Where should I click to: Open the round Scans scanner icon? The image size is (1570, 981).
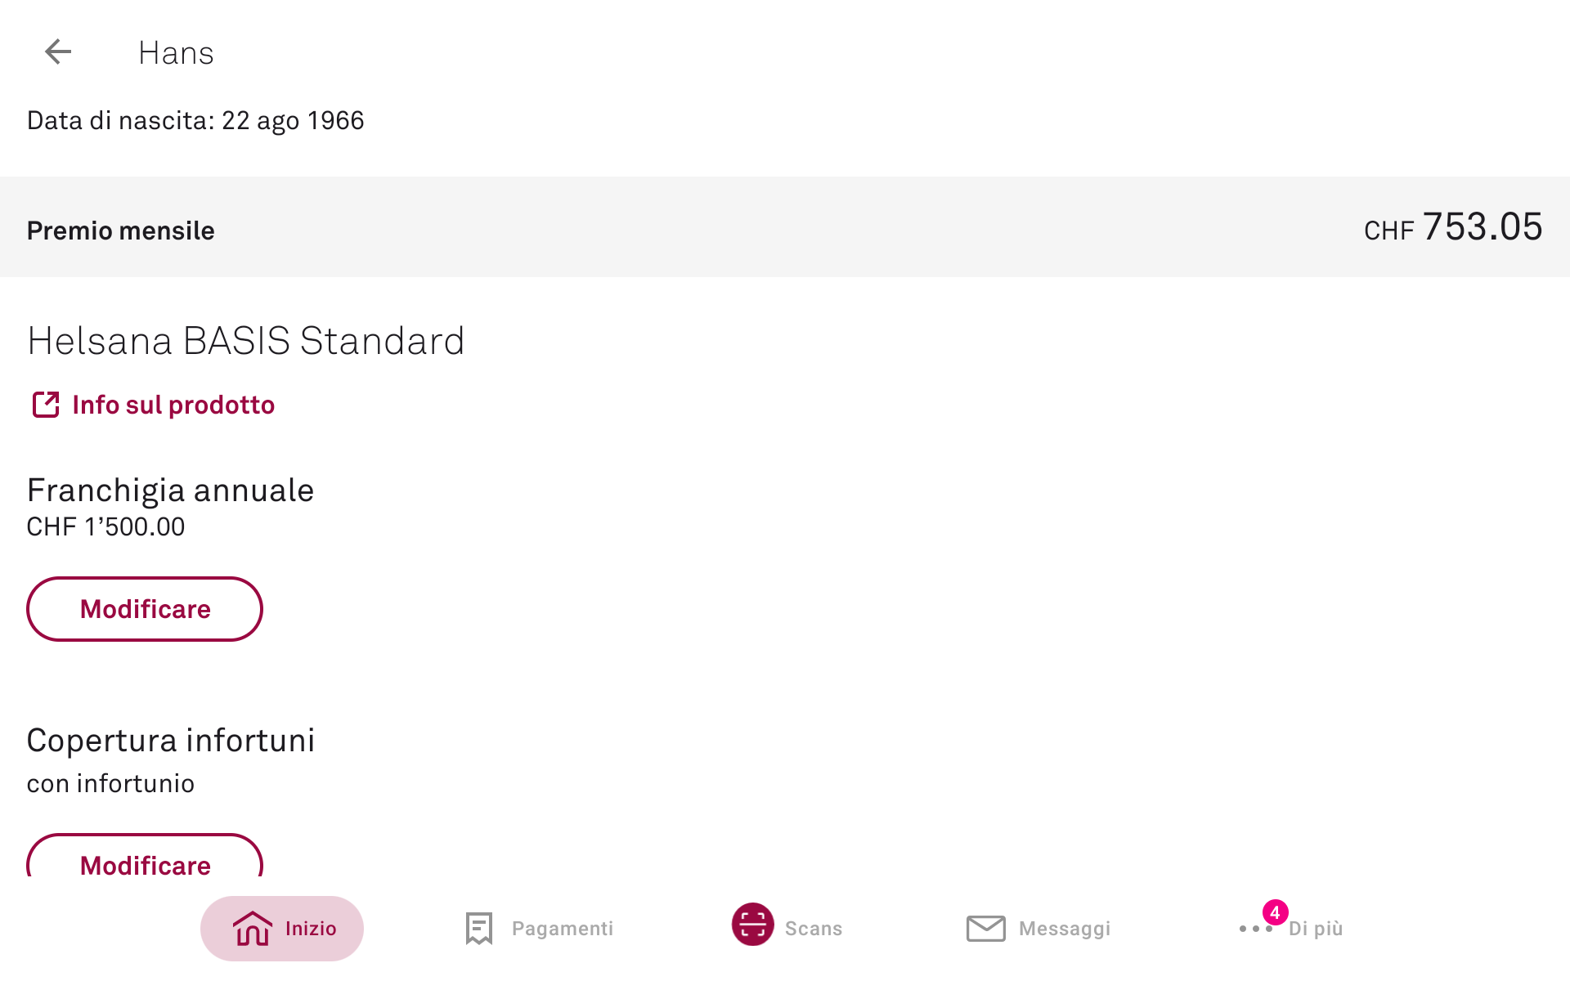(x=752, y=925)
